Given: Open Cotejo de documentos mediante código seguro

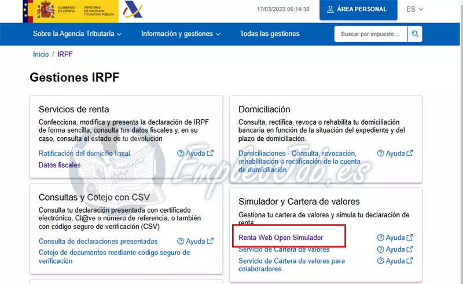Looking at the screenshot, I should coord(114,257).
